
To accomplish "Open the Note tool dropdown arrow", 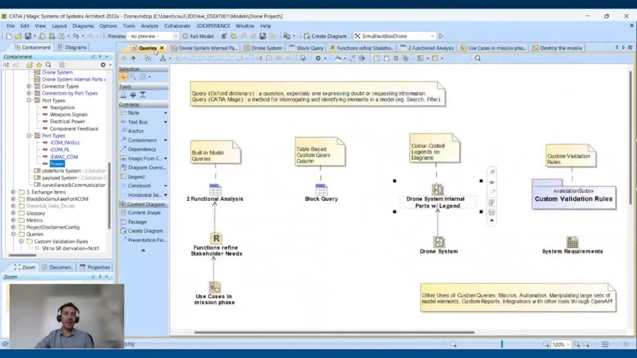I will click(165, 113).
